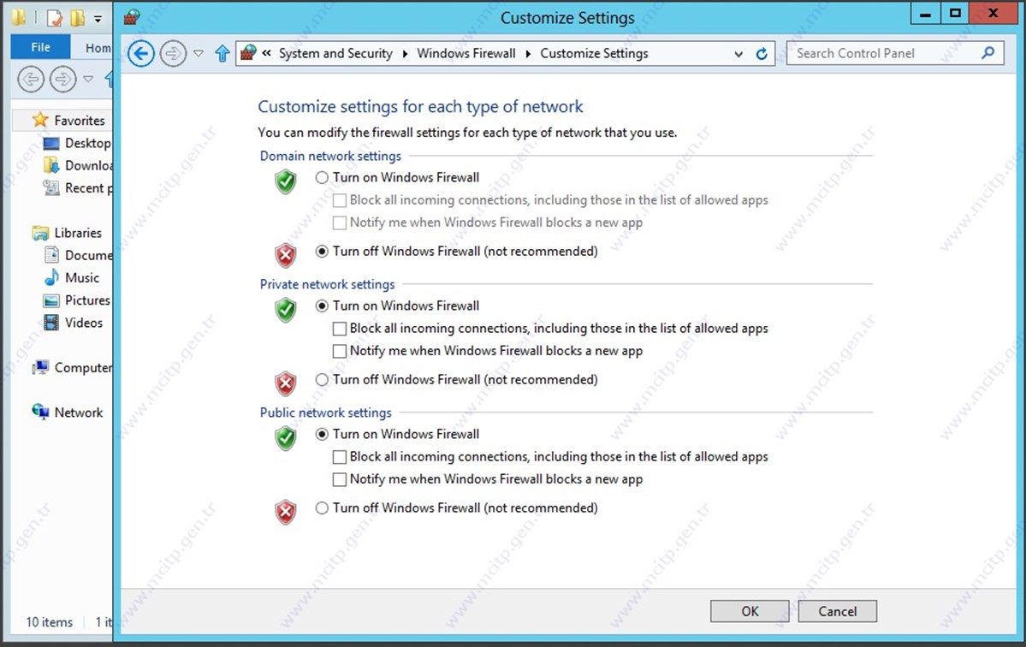
Task: Click the search magnifier icon
Action: tap(988, 53)
